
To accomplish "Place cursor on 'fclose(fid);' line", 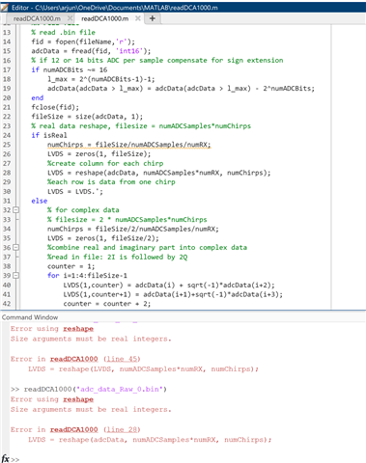I will pyautogui.click(x=55, y=107).
